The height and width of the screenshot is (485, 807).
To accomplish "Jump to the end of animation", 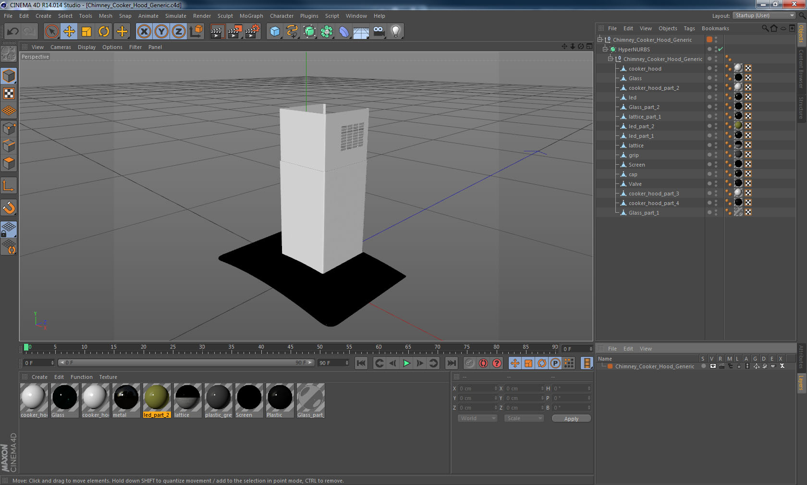I will click(x=451, y=363).
